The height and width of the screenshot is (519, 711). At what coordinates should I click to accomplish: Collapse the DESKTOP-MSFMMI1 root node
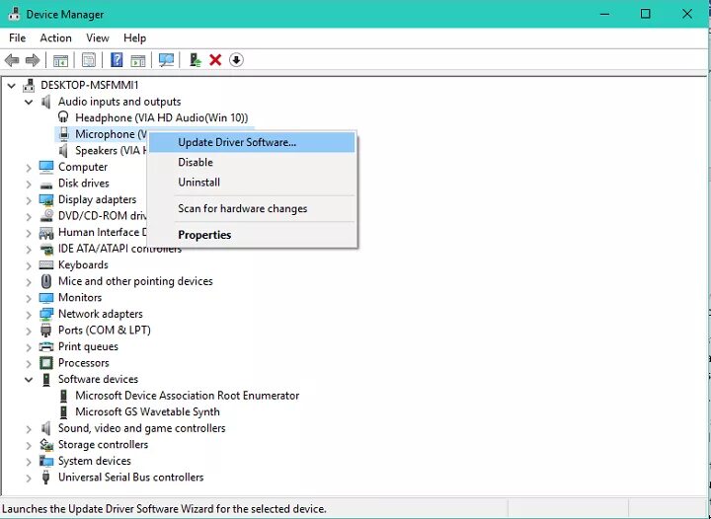[11, 86]
